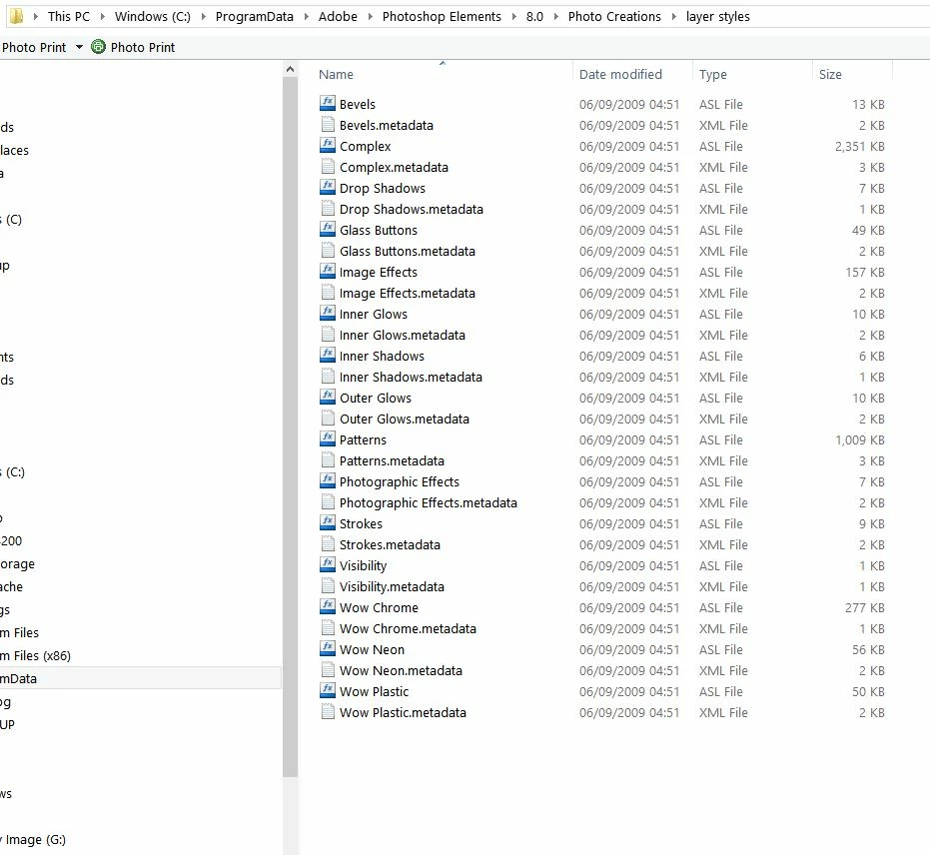The height and width of the screenshot is (855, 930).
Task: Select Strokes.metadata file name
Action: pyautogui.click(x=390, y=545)
